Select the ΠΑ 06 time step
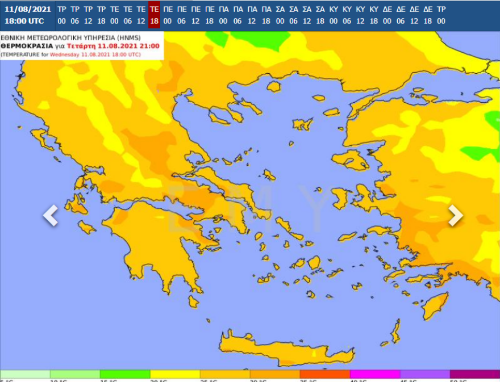The height and width of the screenshot is (382, 500). pos(238,15)
